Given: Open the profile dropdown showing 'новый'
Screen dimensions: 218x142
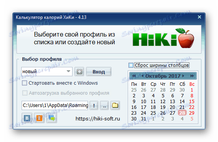Looking at the screenshot, I should pyautogui.click(x=47, y=72).
